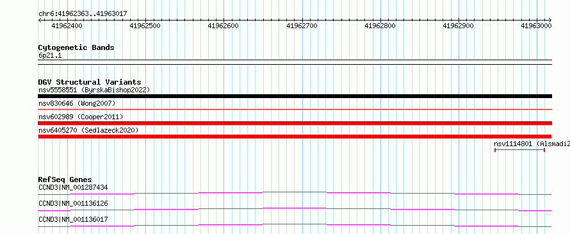Screen dimensions: 570x234
Task: Click ruler tick label 41962800
Action: [x=380, y=26]
